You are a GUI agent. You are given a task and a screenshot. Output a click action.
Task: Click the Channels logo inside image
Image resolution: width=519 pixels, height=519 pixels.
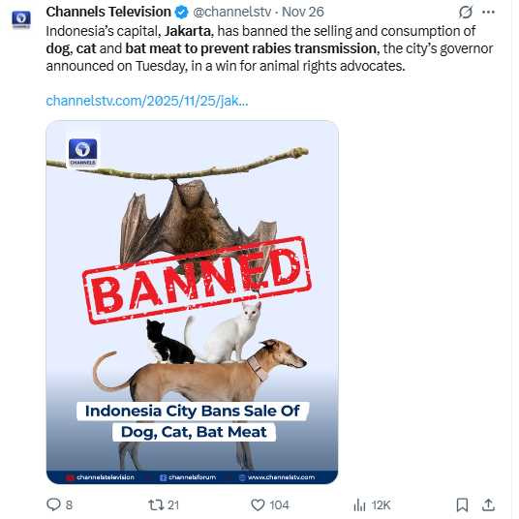click(82, 153)
